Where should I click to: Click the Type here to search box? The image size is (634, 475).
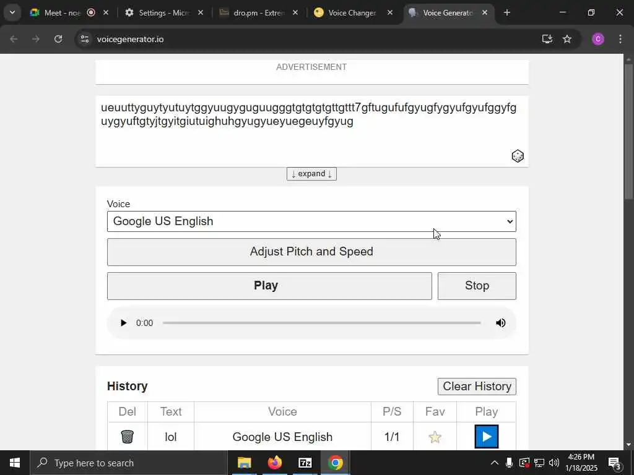(x=129, y=463)
